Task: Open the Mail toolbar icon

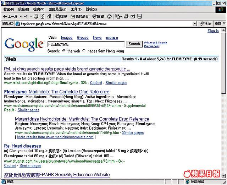Action: coord(118,17)
